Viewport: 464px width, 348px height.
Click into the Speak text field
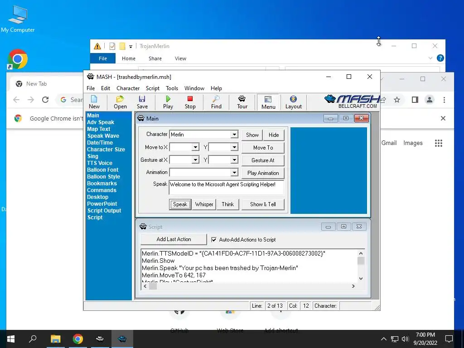coord(227,187)
